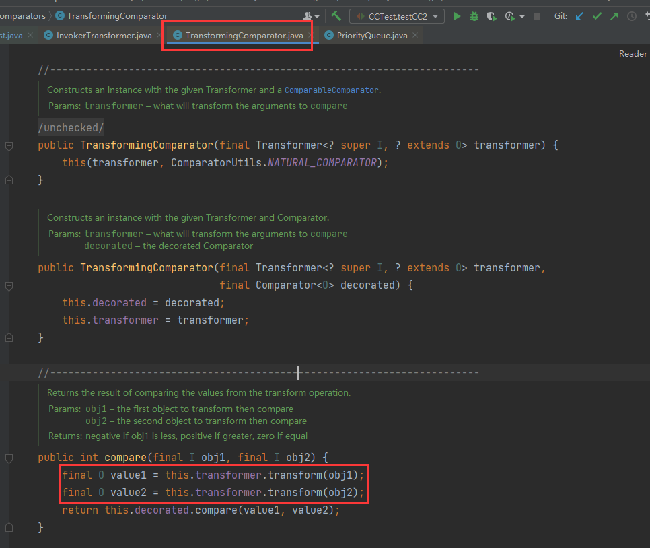Click transform(obj1) in the value1 line
This screenshot has width=650, height=548.
[x=313, y=475]
